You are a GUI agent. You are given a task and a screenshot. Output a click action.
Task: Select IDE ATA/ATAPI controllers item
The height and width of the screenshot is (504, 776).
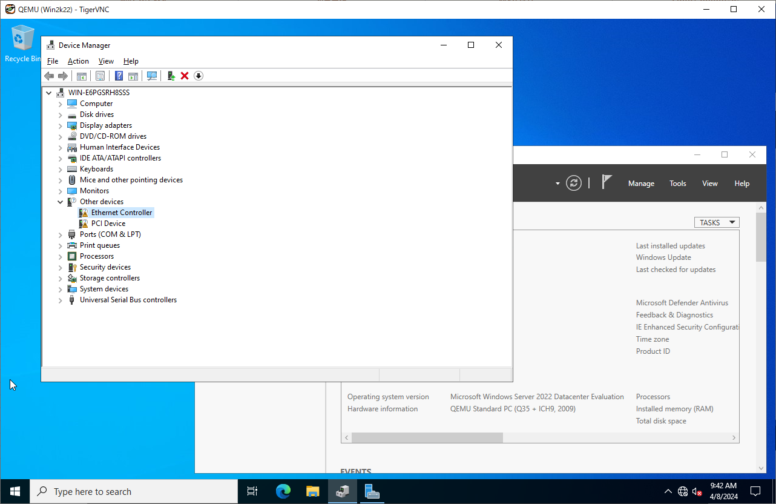[120, 158]
